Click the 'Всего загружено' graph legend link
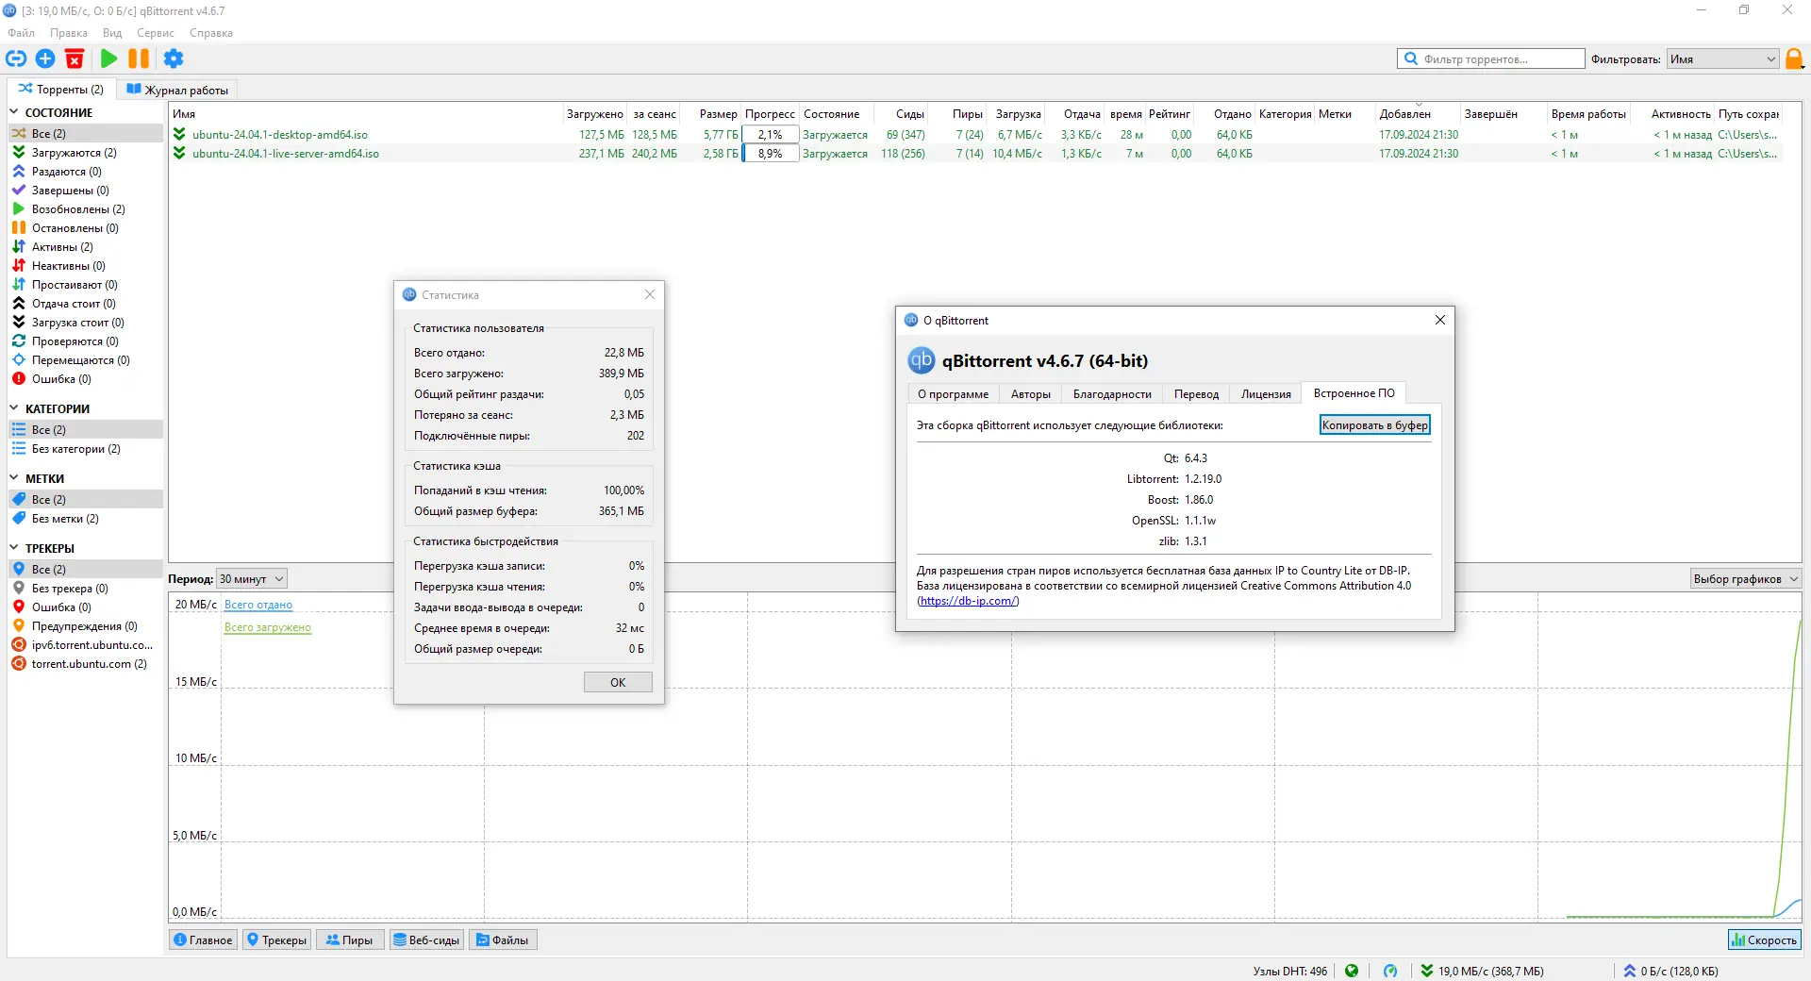1811x981 pixels. click(268, 627)
